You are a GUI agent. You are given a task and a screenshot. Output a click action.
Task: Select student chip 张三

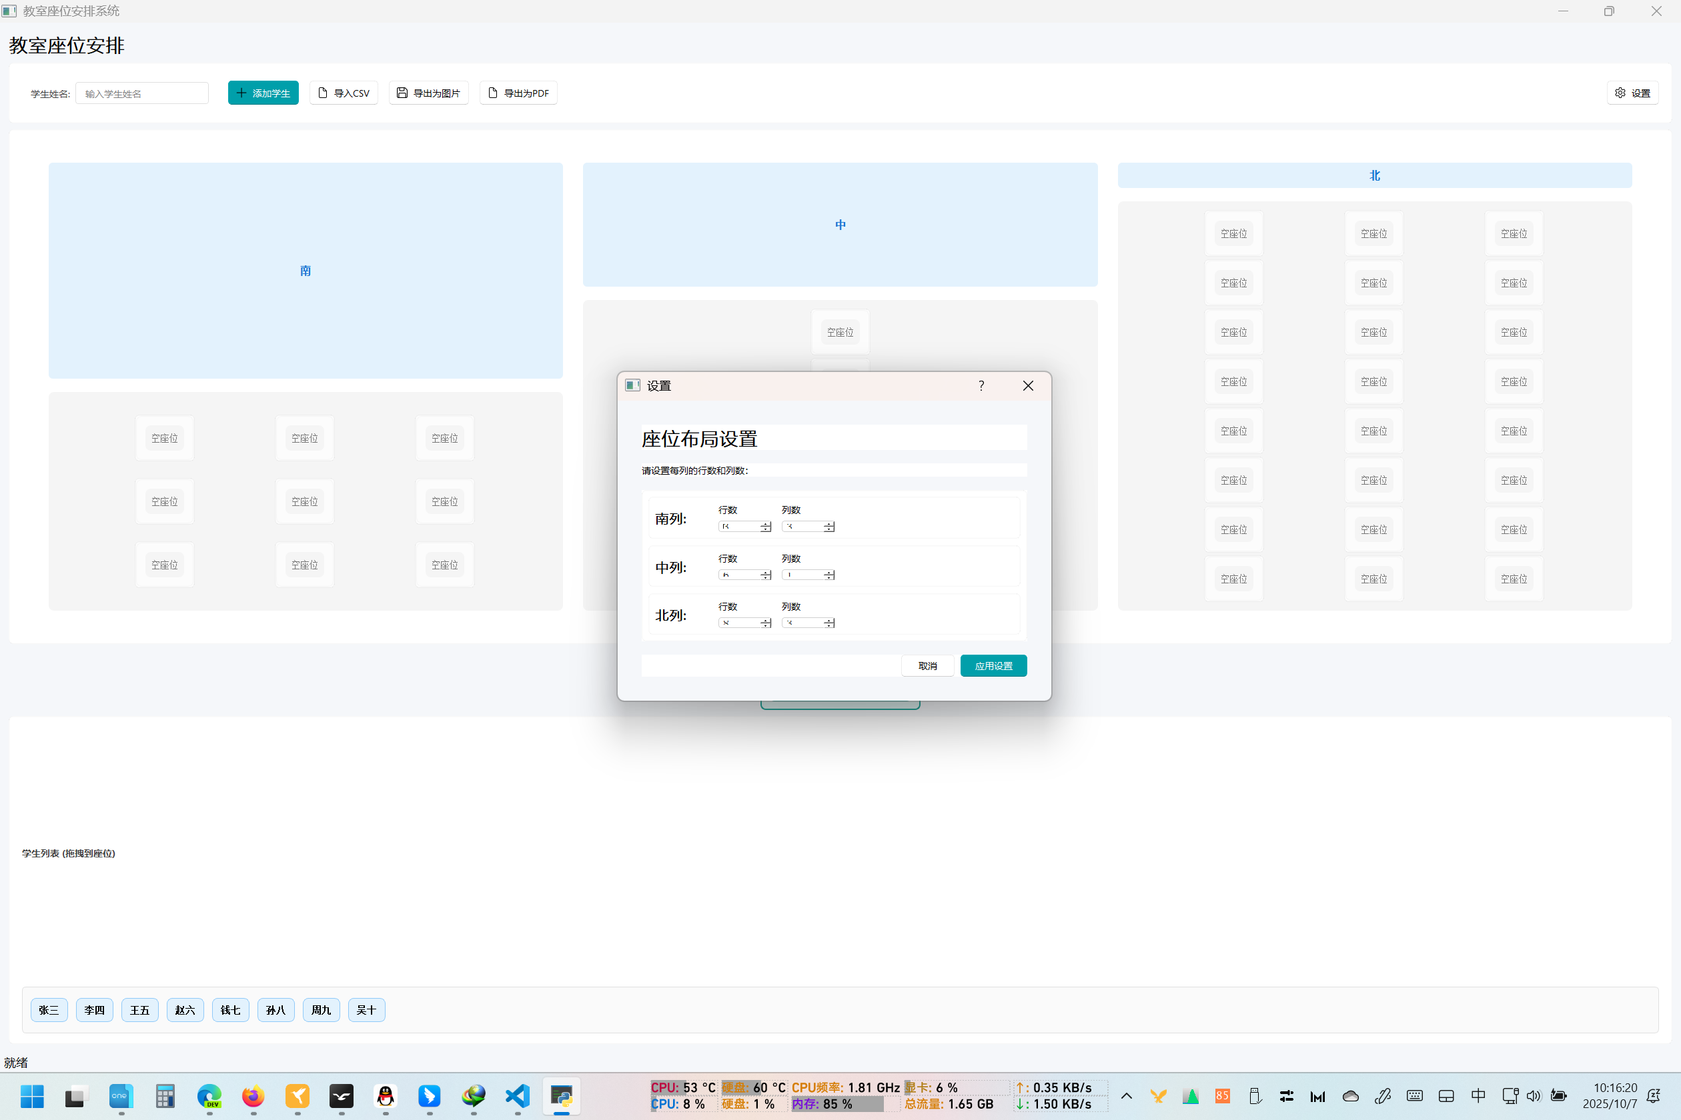click(49, 1009)
